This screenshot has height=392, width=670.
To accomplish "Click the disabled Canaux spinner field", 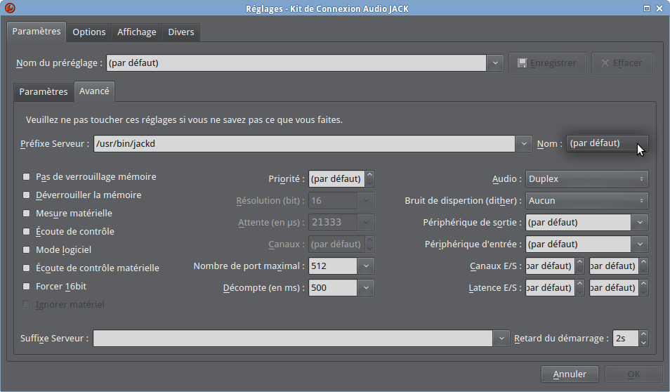I will tap(336, 244).
